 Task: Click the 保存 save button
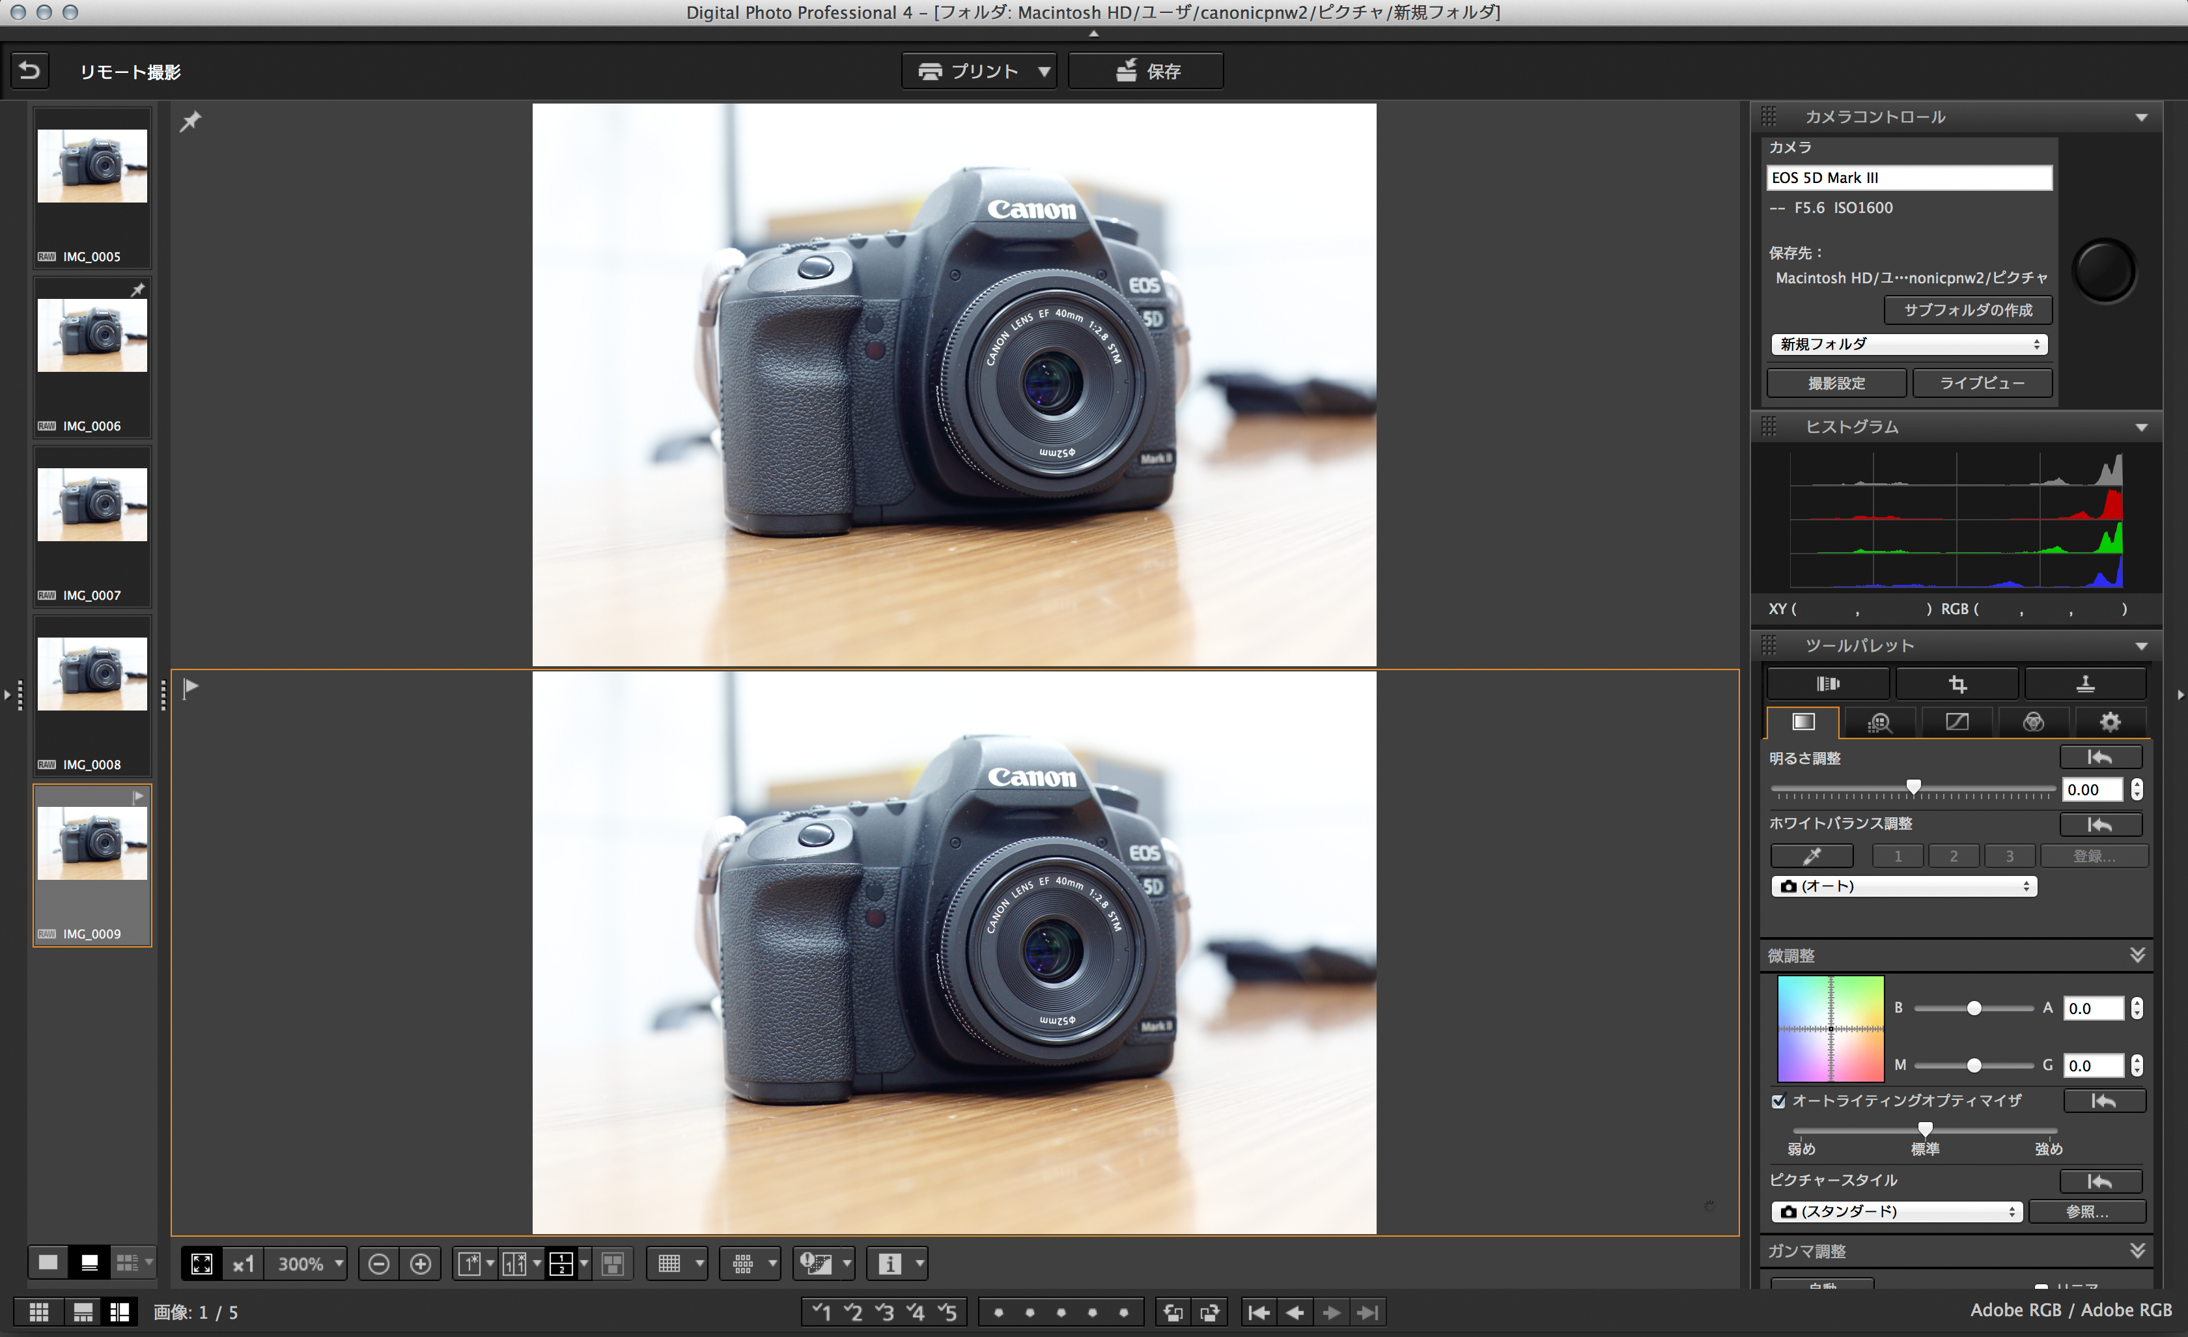click(1145, 71)
